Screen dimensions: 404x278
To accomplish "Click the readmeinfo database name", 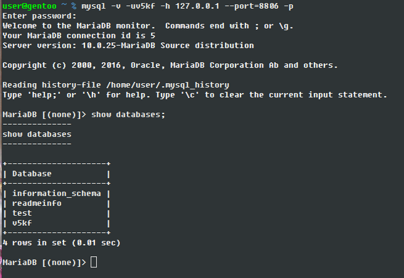I will click(x=37, y=203).
